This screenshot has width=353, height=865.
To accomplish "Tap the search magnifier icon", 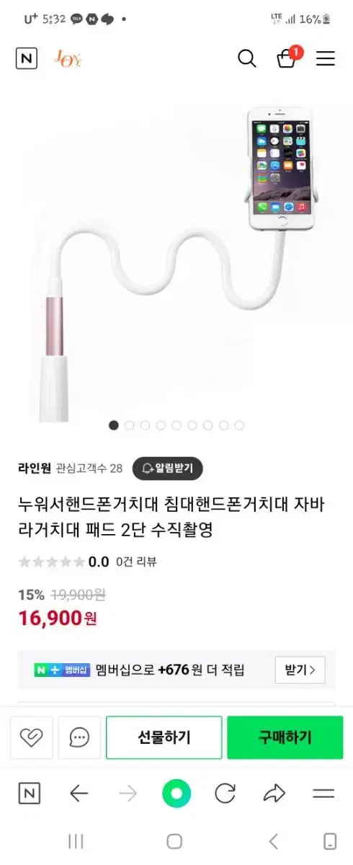I will 247,58.
